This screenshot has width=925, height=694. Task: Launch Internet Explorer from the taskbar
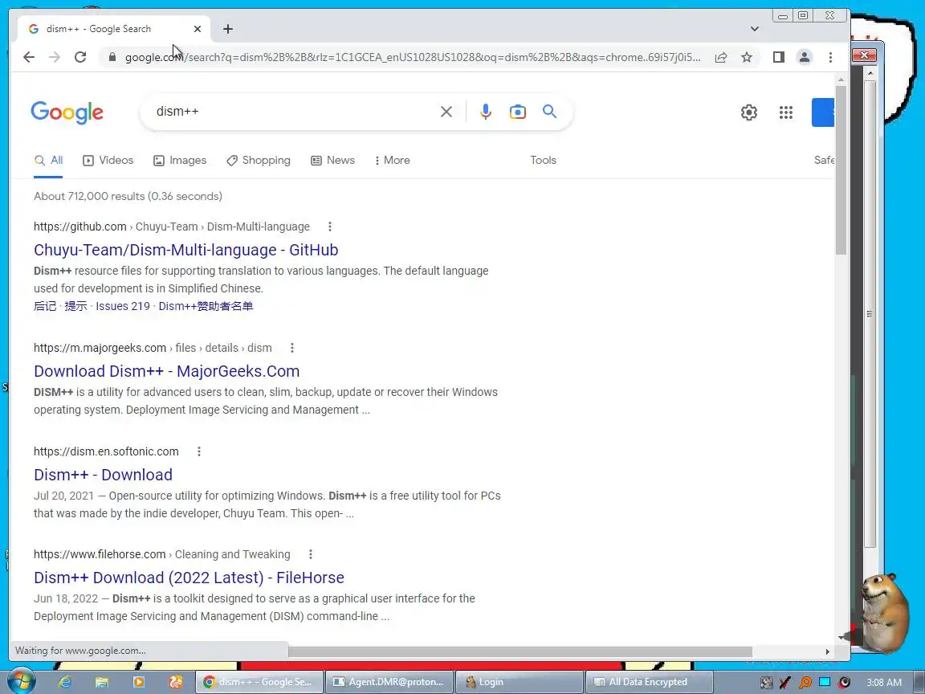65,682
